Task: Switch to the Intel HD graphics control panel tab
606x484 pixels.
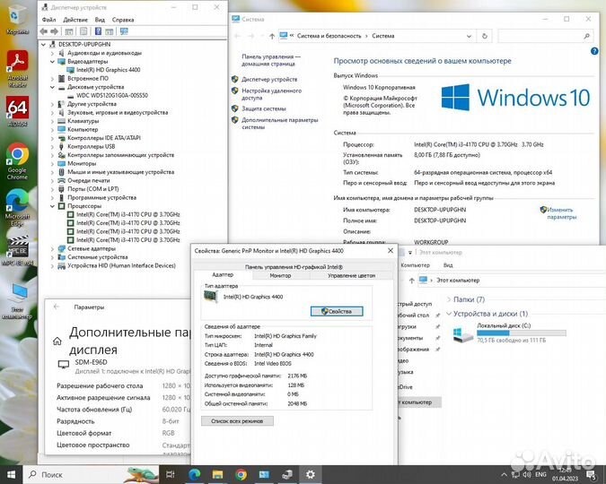Action: [294, 267]
